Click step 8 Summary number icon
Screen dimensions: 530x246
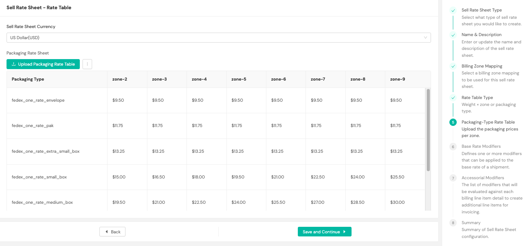point(453,223)
